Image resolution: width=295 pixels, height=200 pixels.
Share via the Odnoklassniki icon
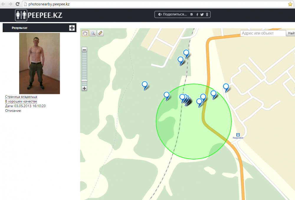[x=207, y=14]
